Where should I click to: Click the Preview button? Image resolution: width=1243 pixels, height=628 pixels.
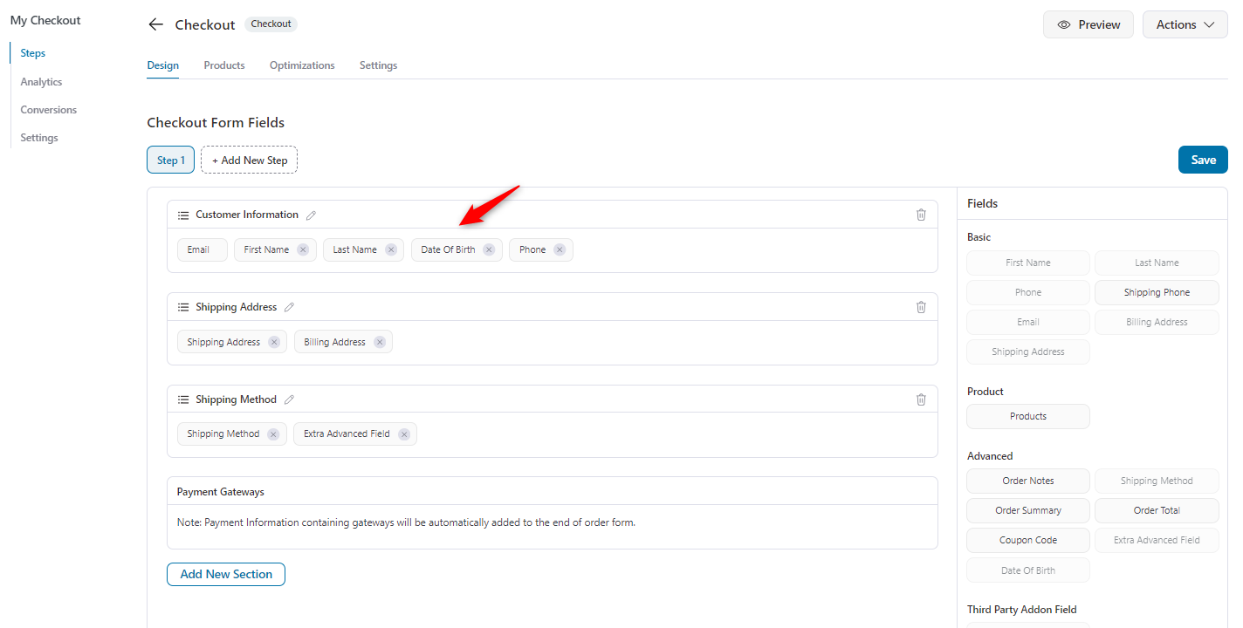pyautogui.click(x=1088, y=24)
